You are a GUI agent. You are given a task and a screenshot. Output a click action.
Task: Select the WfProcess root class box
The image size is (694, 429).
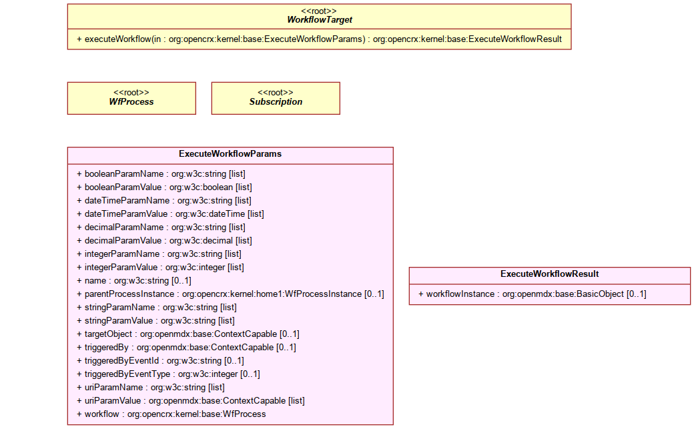coord(131,98)
